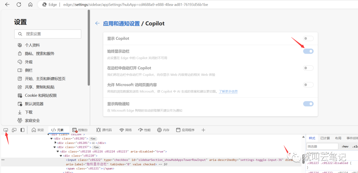Go back using browser back arrow

pyautogui.click(x=7, y=5)
